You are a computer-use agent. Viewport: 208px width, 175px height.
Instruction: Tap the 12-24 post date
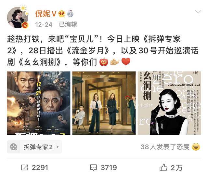click(x=44, y=24)
